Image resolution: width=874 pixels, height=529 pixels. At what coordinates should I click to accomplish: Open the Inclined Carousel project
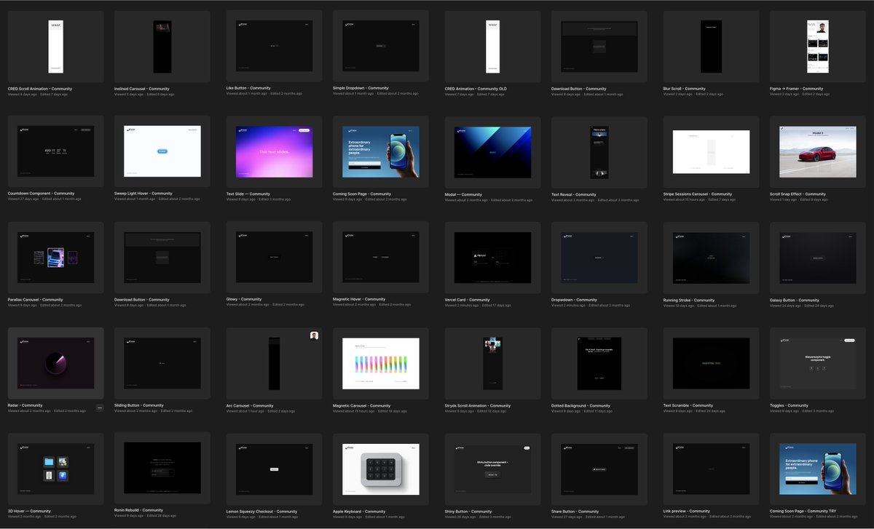point(162,46)
